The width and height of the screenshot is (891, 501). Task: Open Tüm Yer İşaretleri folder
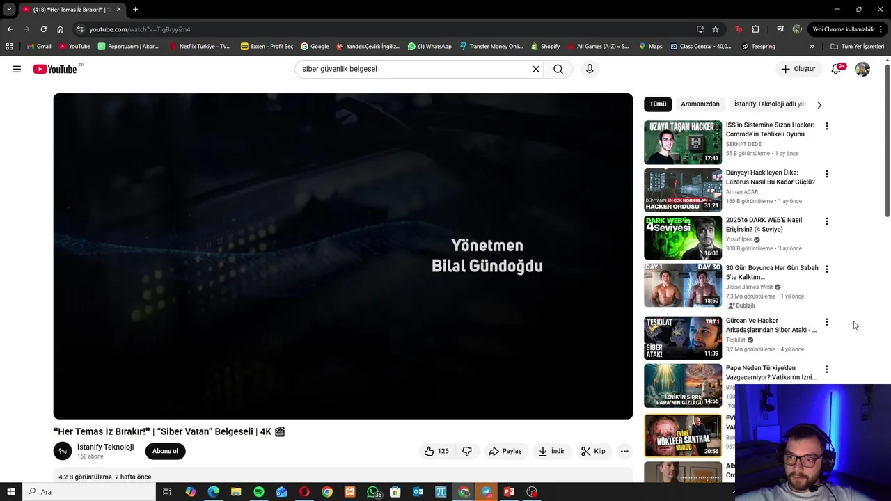pos(858,47)
